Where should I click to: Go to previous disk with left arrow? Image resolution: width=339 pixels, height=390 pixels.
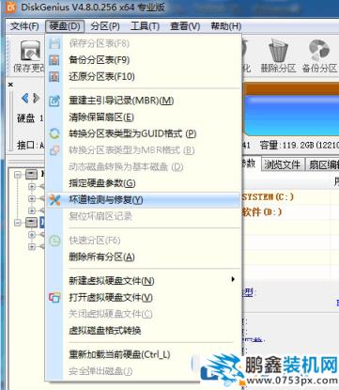pyautogui.click(x=25, y=99)
